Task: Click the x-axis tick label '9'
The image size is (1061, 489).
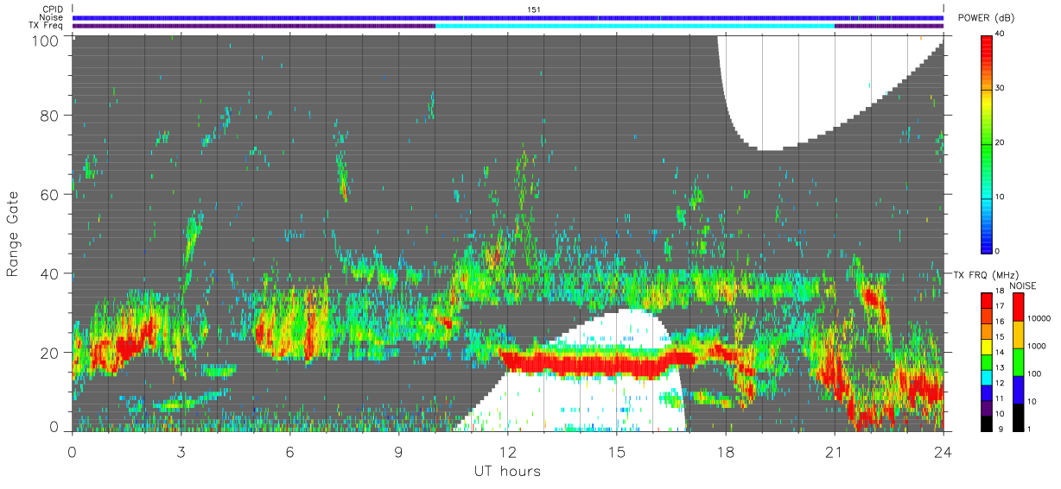Action: click(398, 451)
